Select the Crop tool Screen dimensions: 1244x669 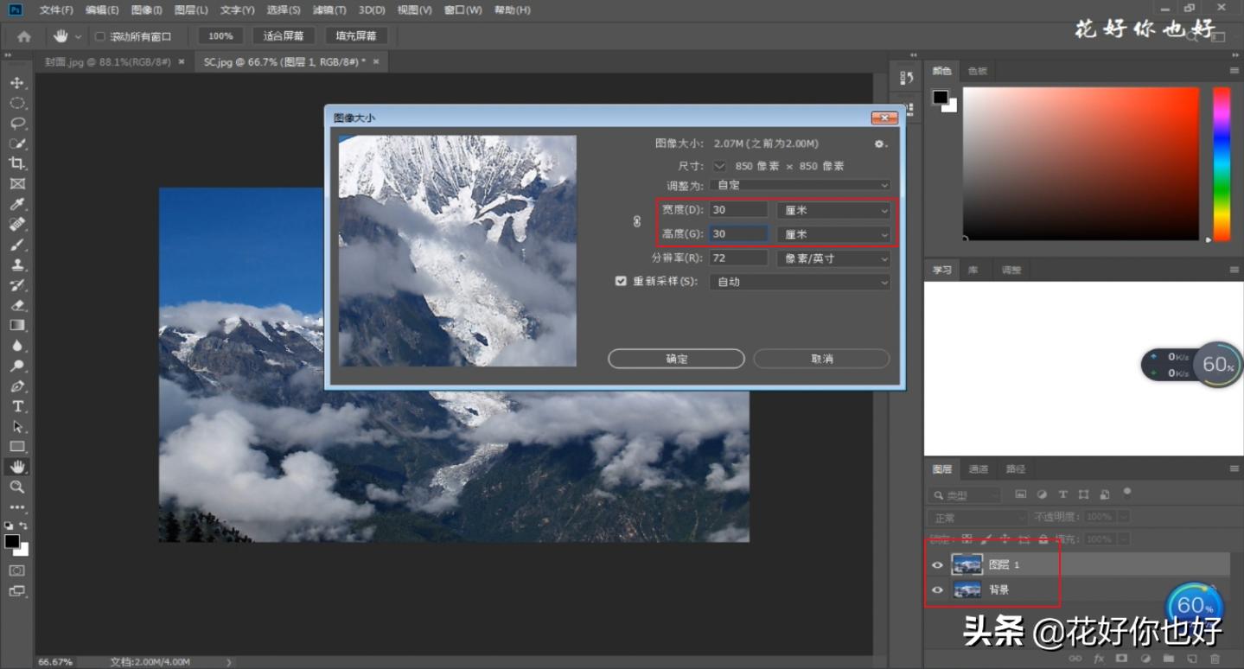pyautogui.click(x=16, y=163)
